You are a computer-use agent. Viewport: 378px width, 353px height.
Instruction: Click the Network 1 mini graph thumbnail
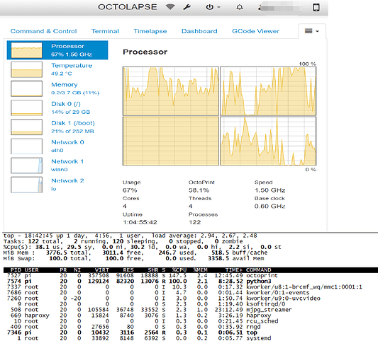click(26, 166)
